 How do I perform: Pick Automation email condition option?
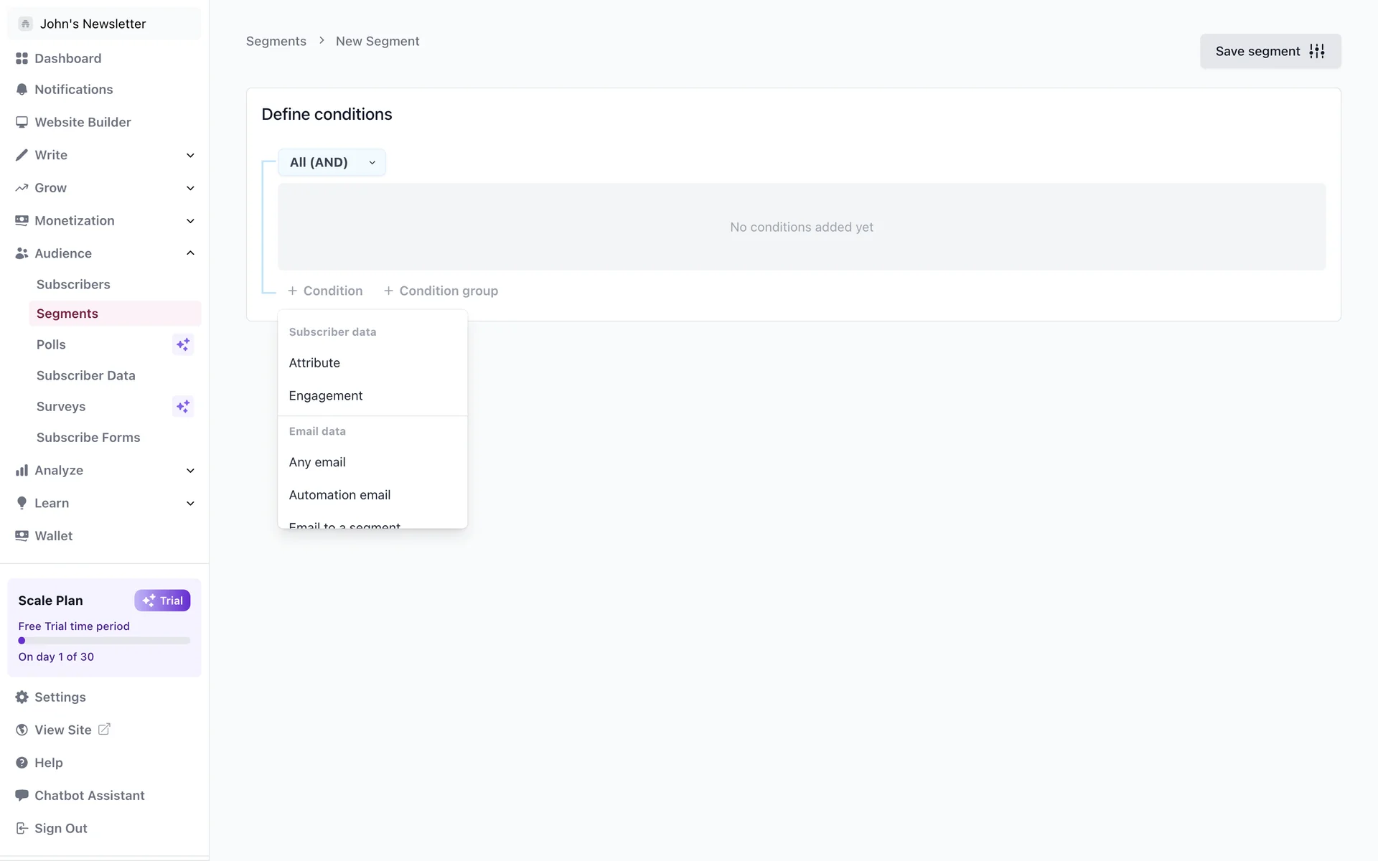click(339, 495)
